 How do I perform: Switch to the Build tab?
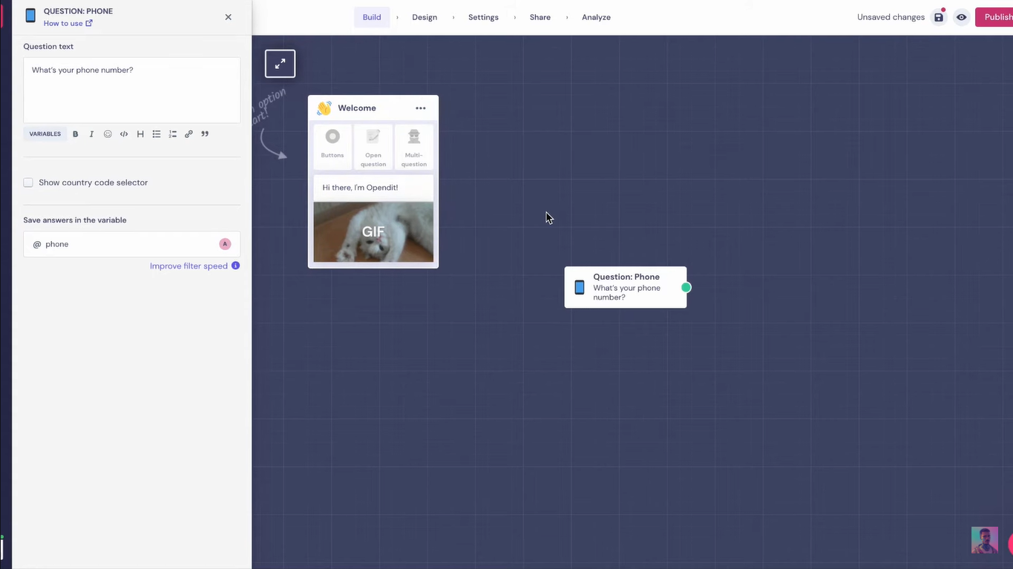coord(372,17)
